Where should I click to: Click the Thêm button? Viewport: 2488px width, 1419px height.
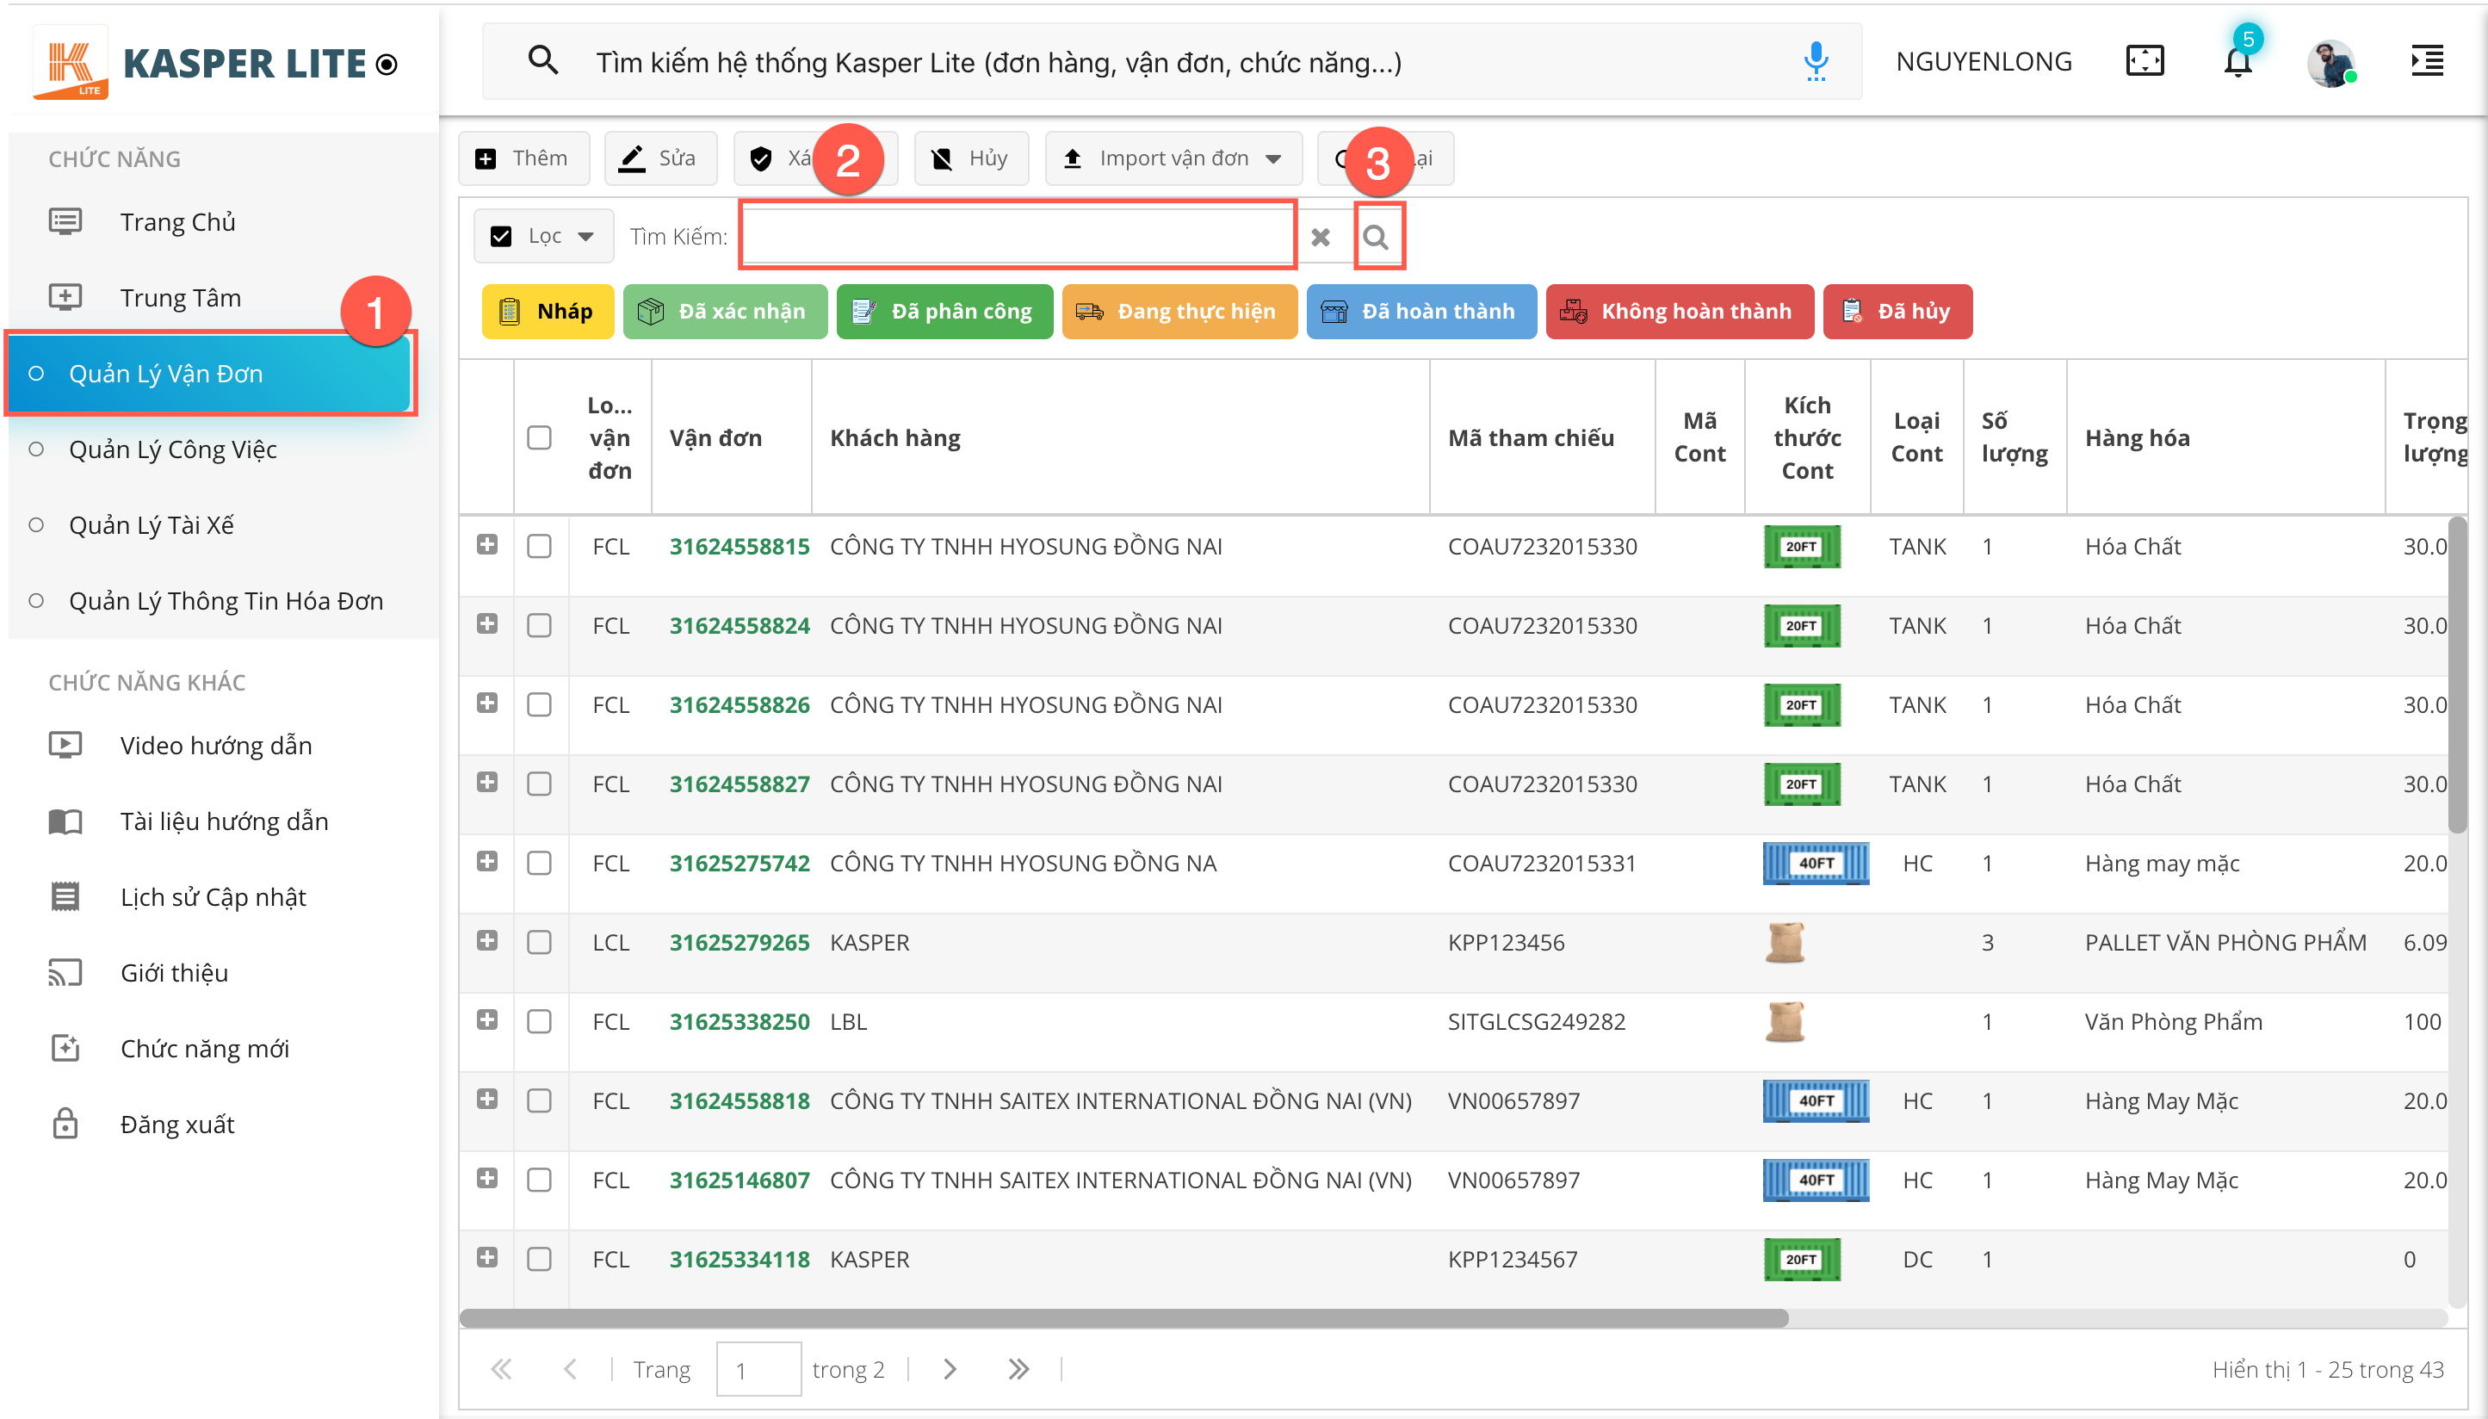point(523,158)
